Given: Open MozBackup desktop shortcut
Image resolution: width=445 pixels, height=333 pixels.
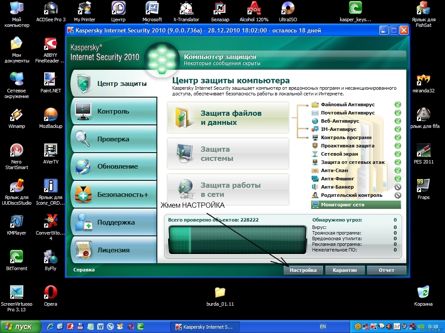Looking at the screenshot, I should click(51, 118).
